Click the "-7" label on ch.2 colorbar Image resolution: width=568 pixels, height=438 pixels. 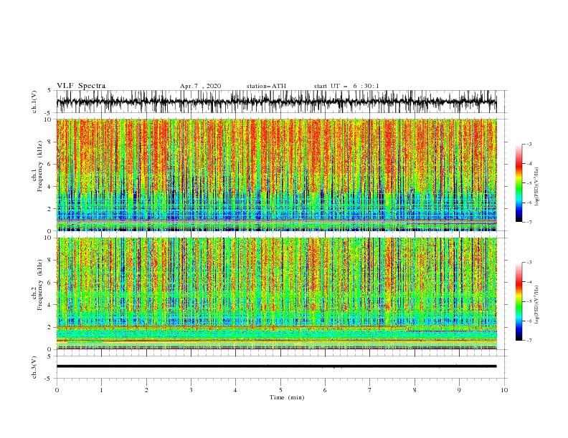(529, 341)
